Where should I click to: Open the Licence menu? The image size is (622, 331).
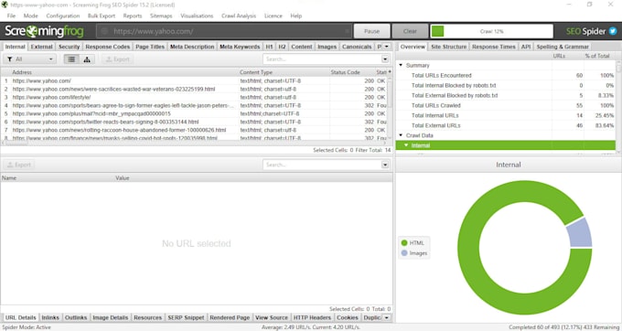[273, 16]
